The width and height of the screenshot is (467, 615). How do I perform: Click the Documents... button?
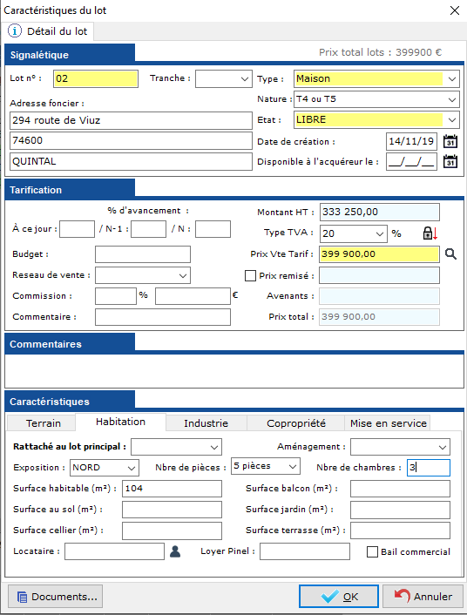(56, 597)
